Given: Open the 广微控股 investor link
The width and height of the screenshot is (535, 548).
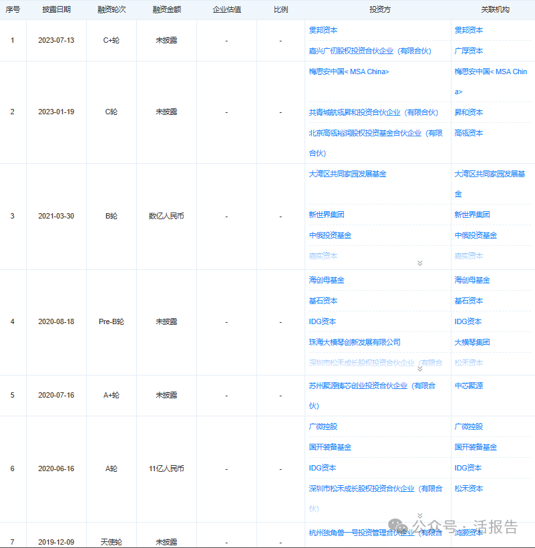Looking at the screenshot, I should (320, 426).
